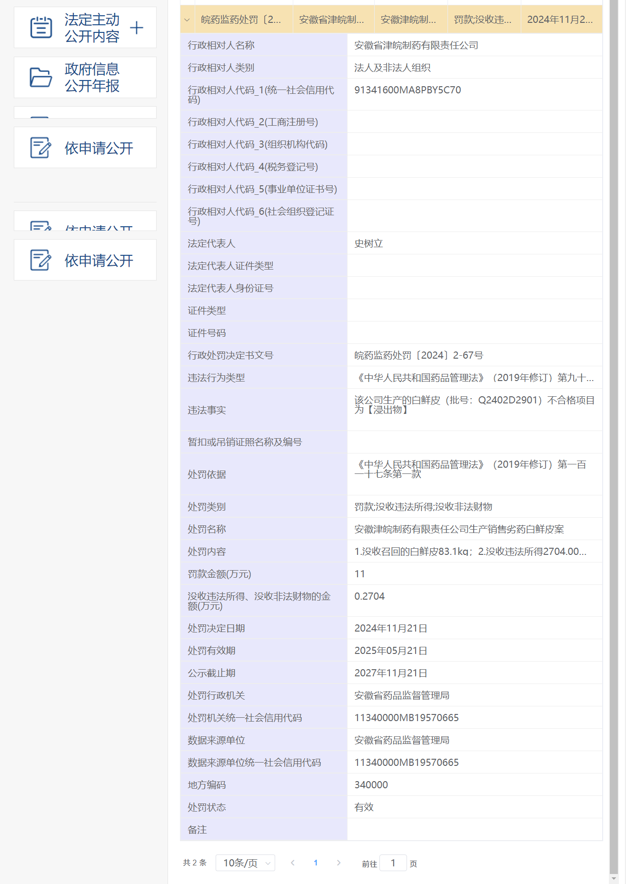Click publicity deadline 2027年11月21日
This screenshot has height=884, width=626.
pos(390,673)
